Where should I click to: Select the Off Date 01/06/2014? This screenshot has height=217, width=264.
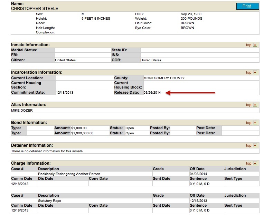click(x=198, y=174)
